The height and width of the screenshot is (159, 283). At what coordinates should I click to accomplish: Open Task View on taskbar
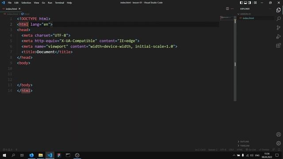point(22,155)
